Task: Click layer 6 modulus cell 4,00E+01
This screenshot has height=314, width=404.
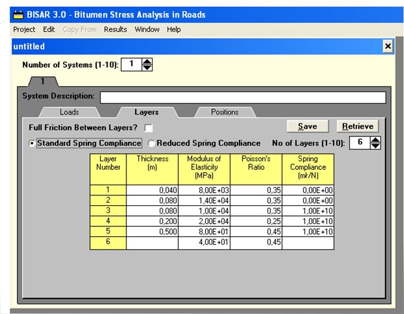Action: pyautogui.click(x=204, y=243)
